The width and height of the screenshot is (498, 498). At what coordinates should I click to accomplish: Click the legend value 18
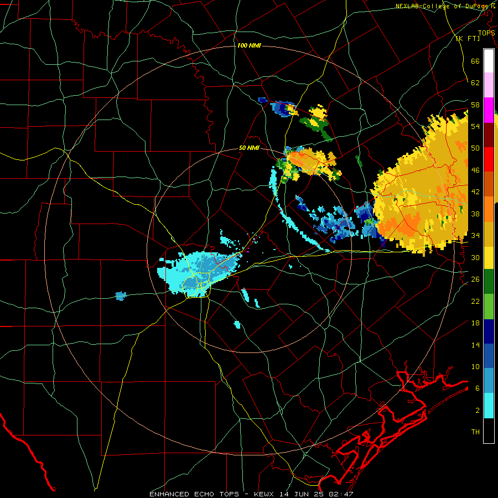pyautogui.click(x=475, y=323)
